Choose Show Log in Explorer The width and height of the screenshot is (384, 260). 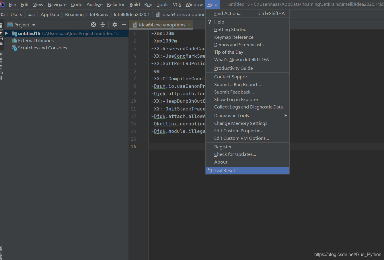coord(247,99)
